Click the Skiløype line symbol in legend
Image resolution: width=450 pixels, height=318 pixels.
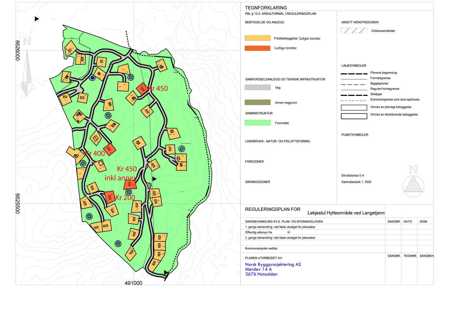(x=354, y=95)
